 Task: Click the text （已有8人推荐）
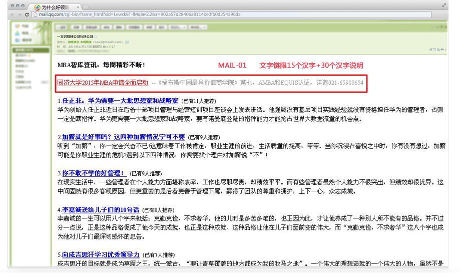pyautogui.click(x=158, y=210)
